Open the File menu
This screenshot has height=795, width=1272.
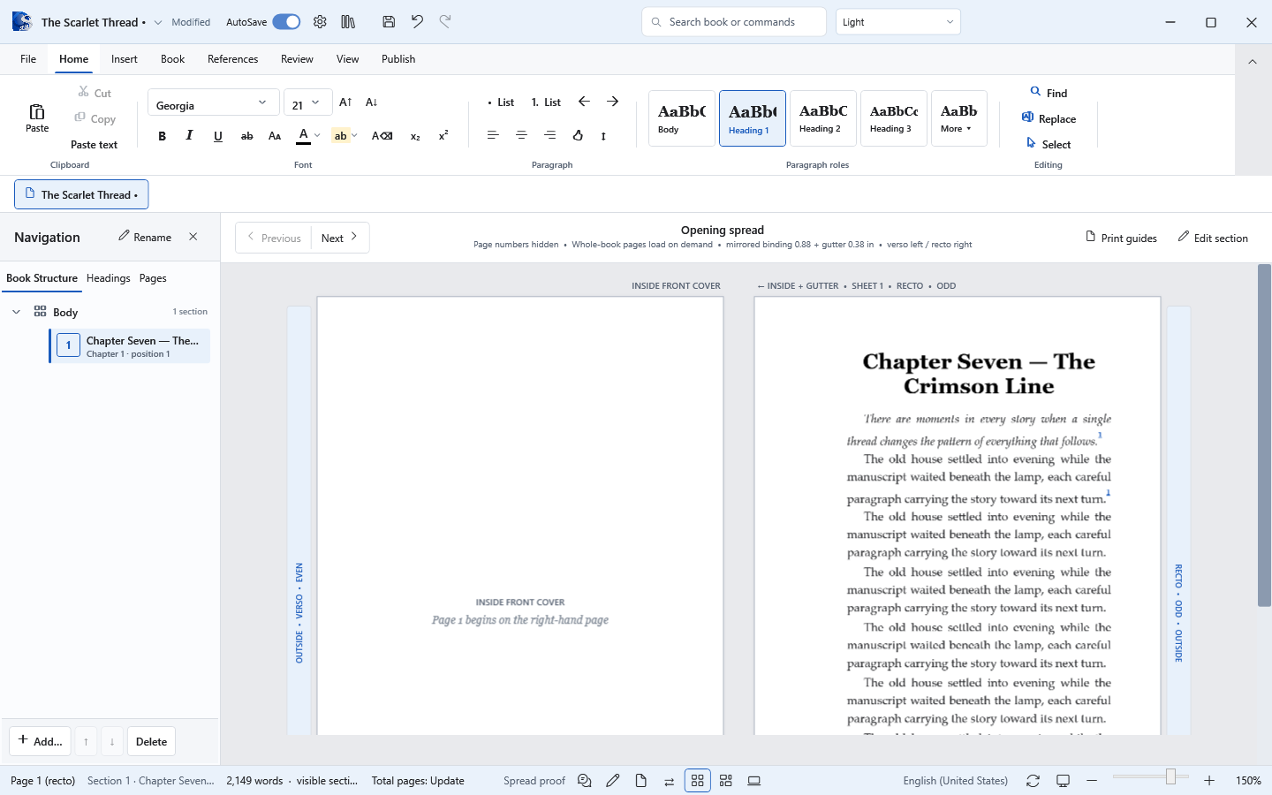28,59
